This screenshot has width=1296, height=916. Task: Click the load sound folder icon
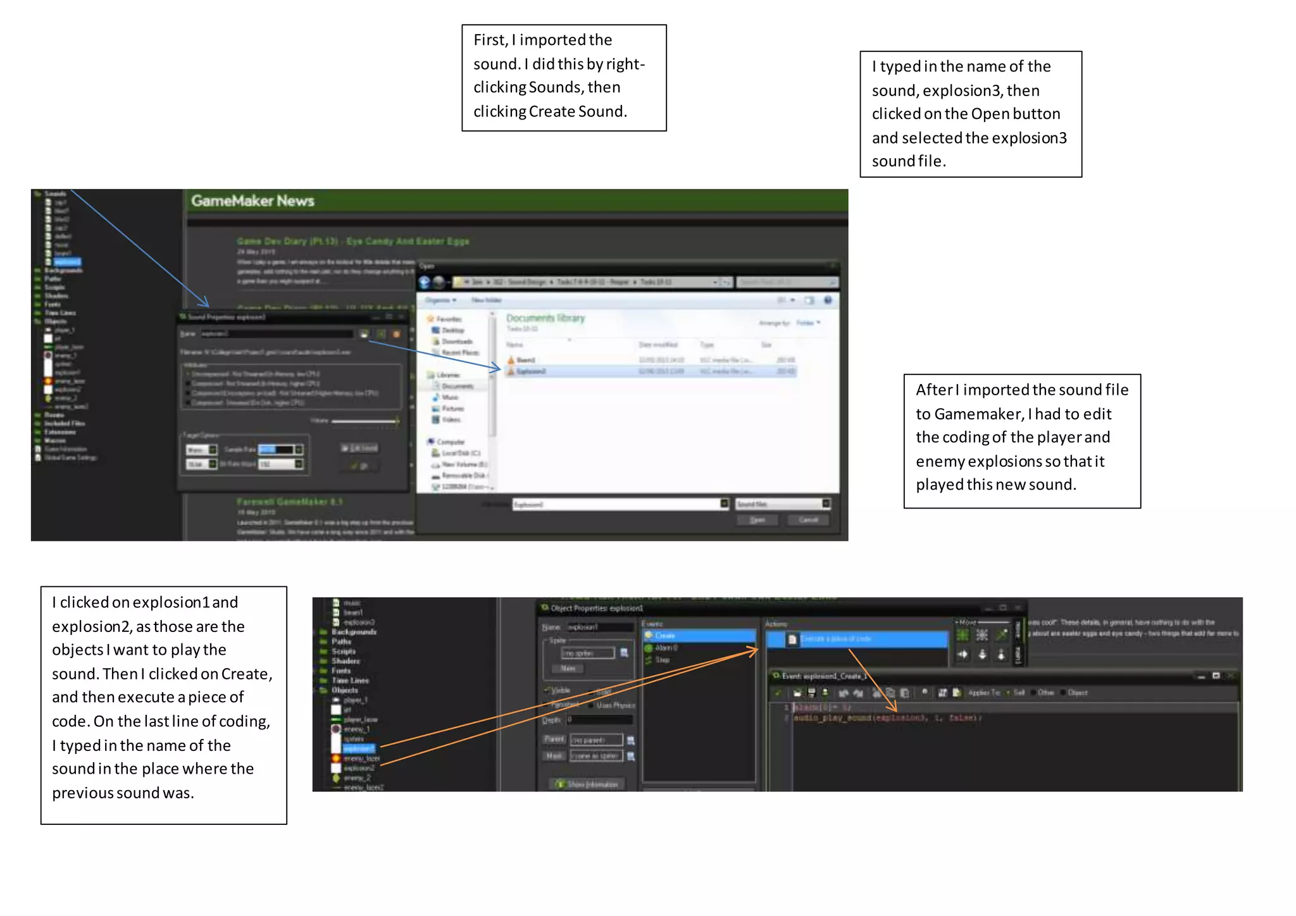click(x=364, y=333)
